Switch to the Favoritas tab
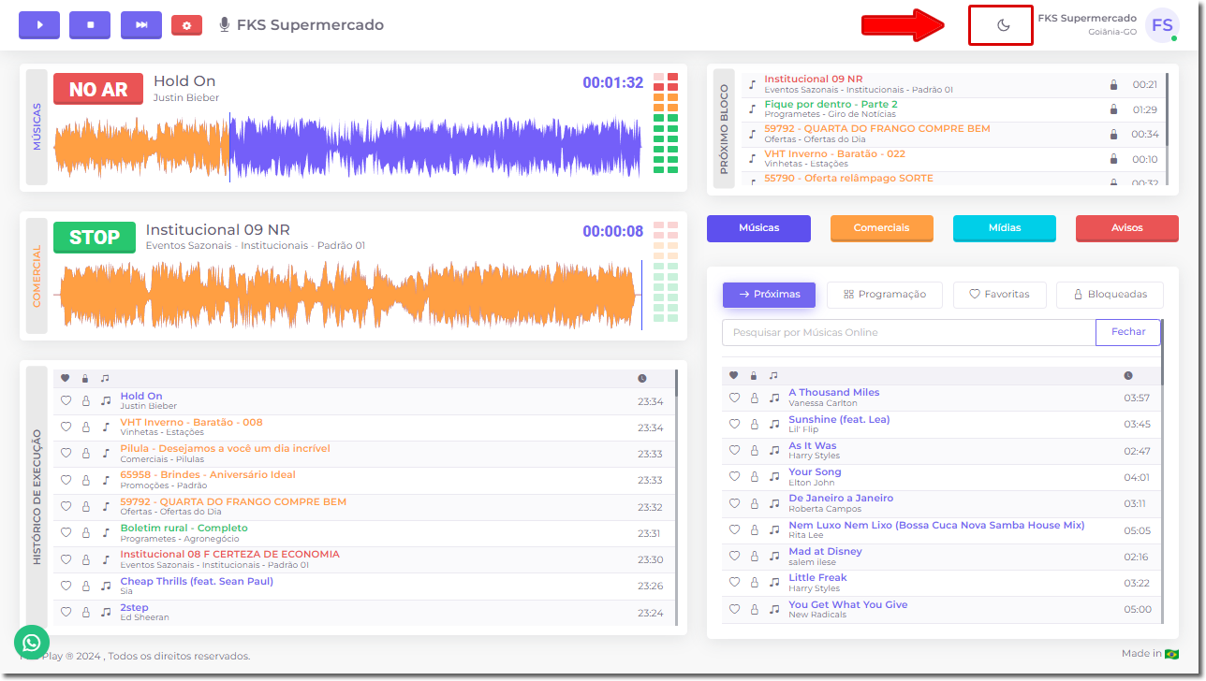The height and width of the screenshot is (681, 1206). [x=999, y=295]
